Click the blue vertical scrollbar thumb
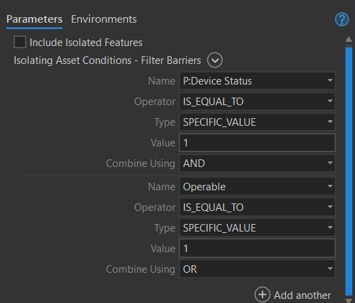 point(349,171)
